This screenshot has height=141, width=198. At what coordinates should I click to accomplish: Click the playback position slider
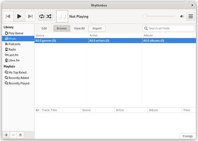159,16
